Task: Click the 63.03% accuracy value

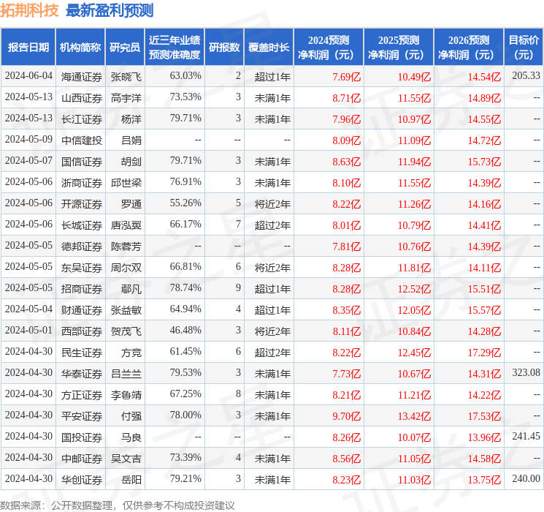Action: 185,76
